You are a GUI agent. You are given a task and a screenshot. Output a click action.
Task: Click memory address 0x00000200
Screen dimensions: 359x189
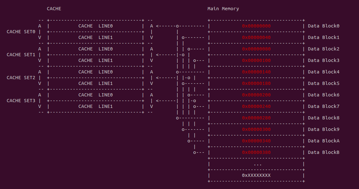[x=256, y=95]
